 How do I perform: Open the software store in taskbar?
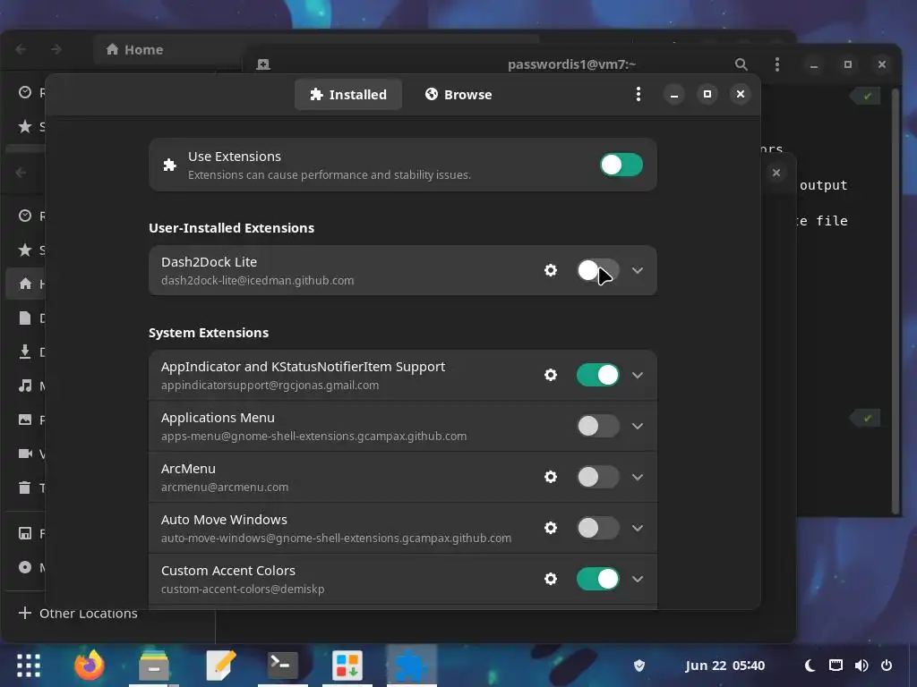(x=347, y=665)
